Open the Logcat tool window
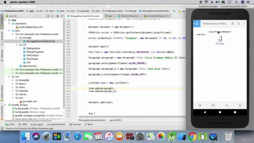 click(x=37, y=124)
